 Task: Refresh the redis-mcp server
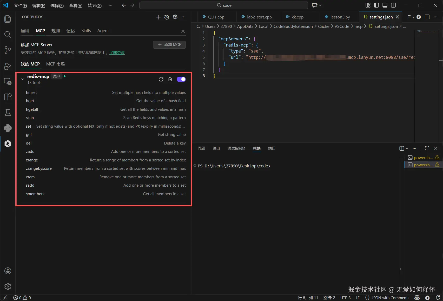[x=161, y=79]
